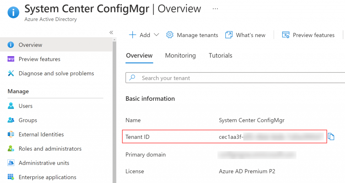Copy the Tenant ID with copy icon
345x183 pixels.
pyautogui.click(x=331, y=137)
